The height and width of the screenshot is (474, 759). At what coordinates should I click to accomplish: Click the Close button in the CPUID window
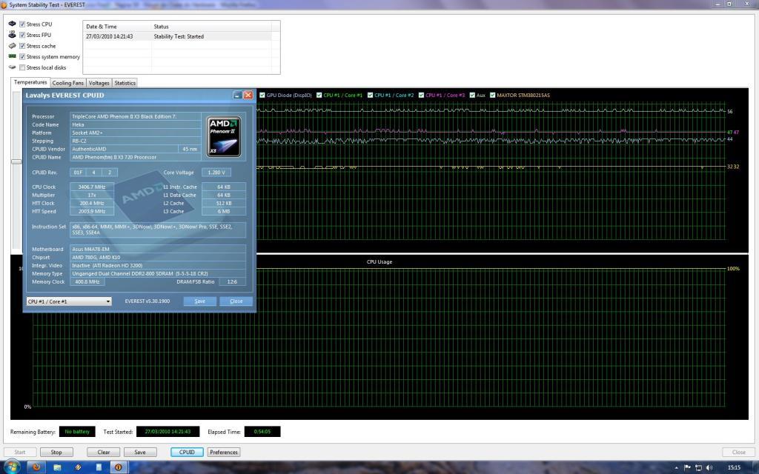236,301
